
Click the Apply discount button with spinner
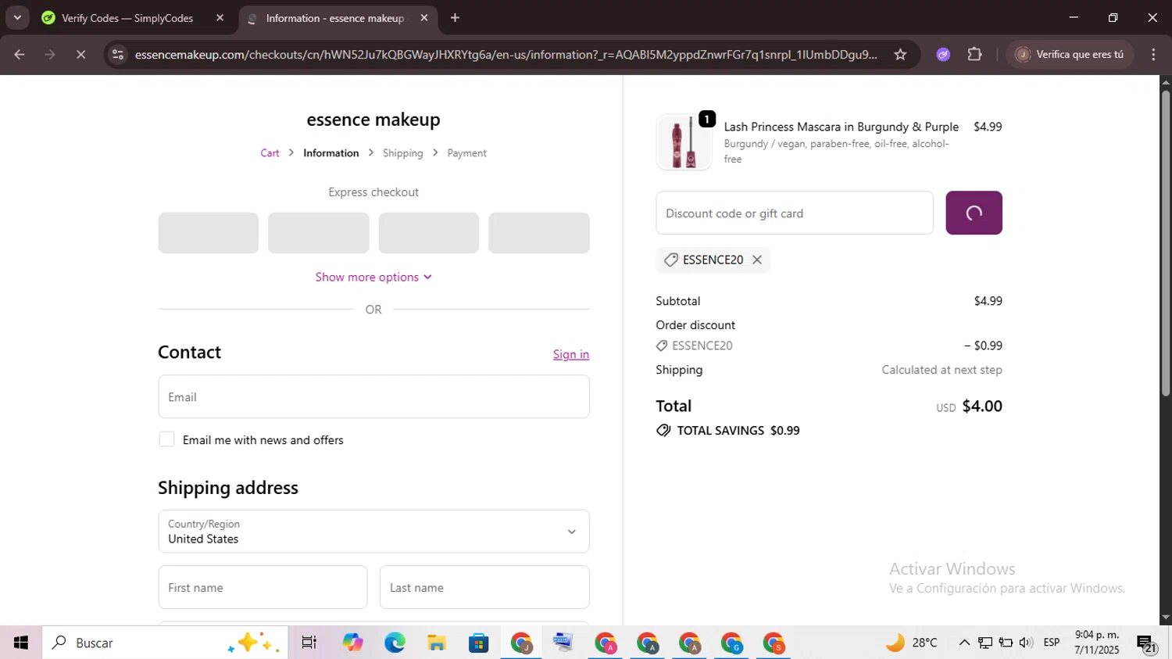(x=974, y=213)
